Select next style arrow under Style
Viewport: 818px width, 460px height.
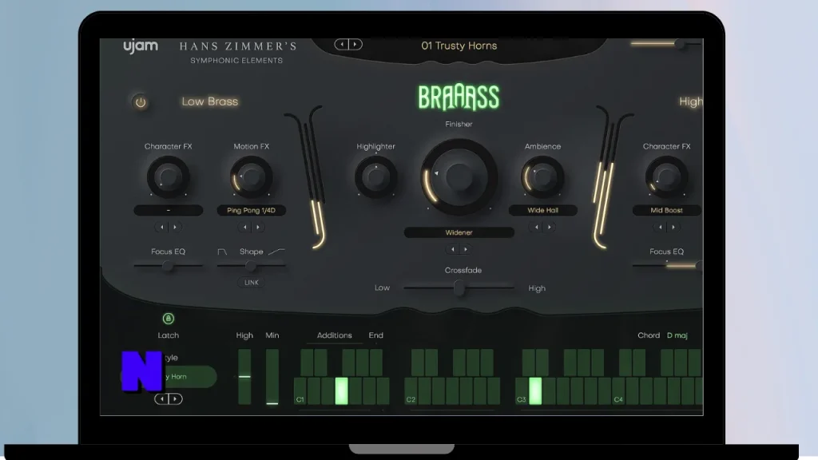(175, 399)
